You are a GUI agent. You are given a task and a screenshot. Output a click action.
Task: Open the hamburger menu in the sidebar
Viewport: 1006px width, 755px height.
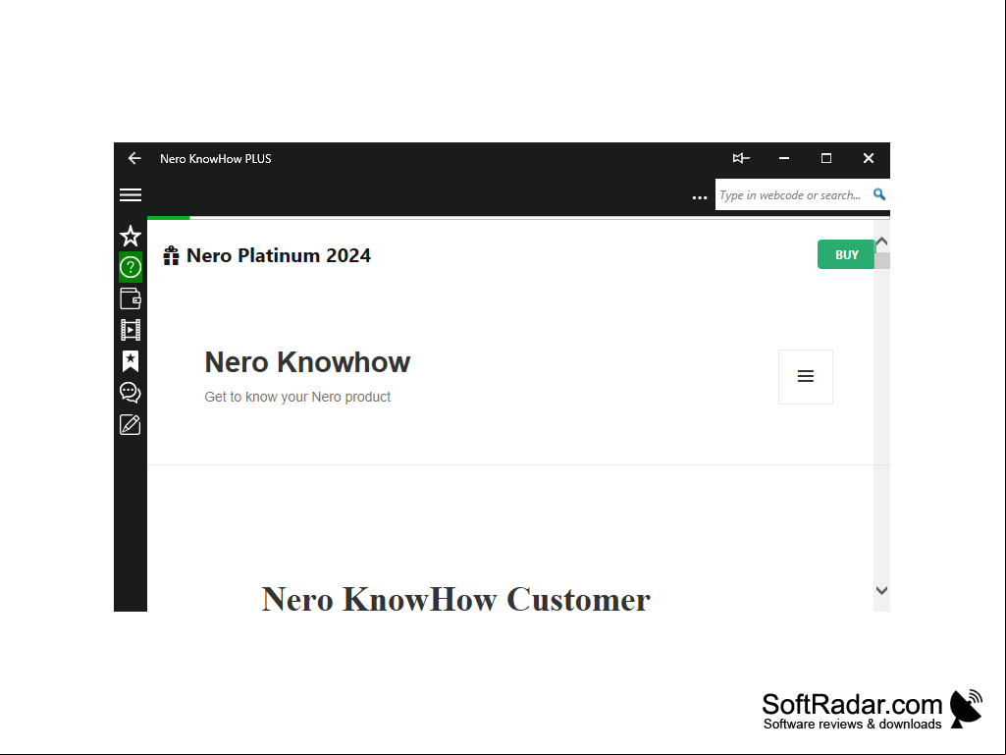point(131,195)
